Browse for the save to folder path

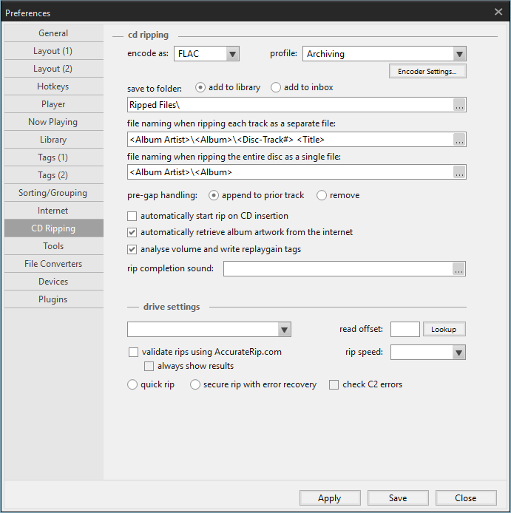tap(459, 105)
